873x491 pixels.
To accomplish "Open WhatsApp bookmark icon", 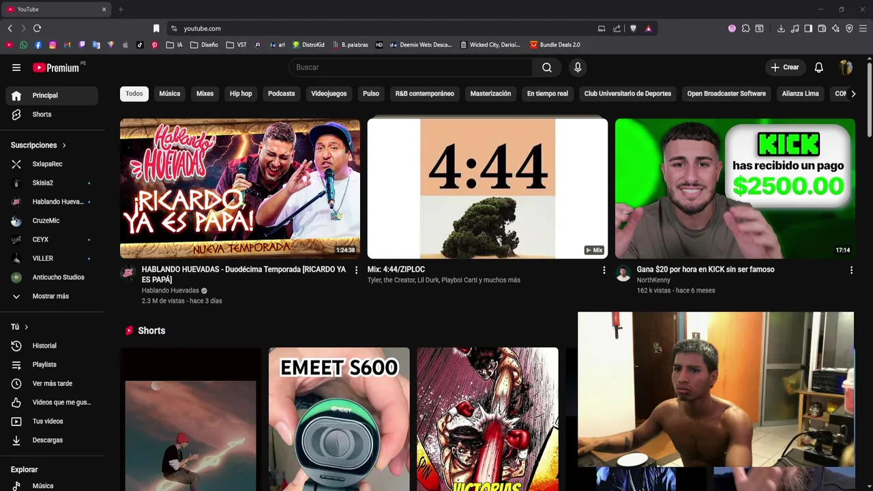I will pos(24,45).
